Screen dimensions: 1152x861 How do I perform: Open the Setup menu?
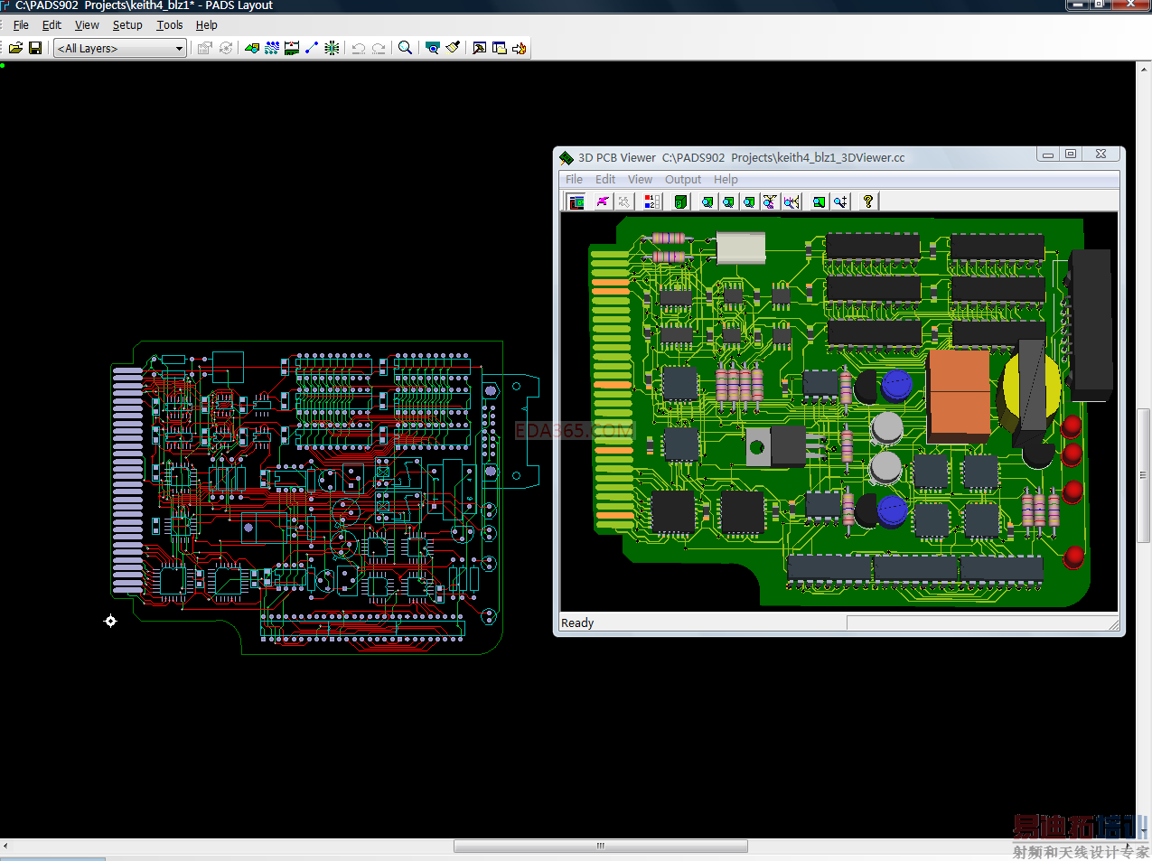pyautogui.click(x=127, y=25)
